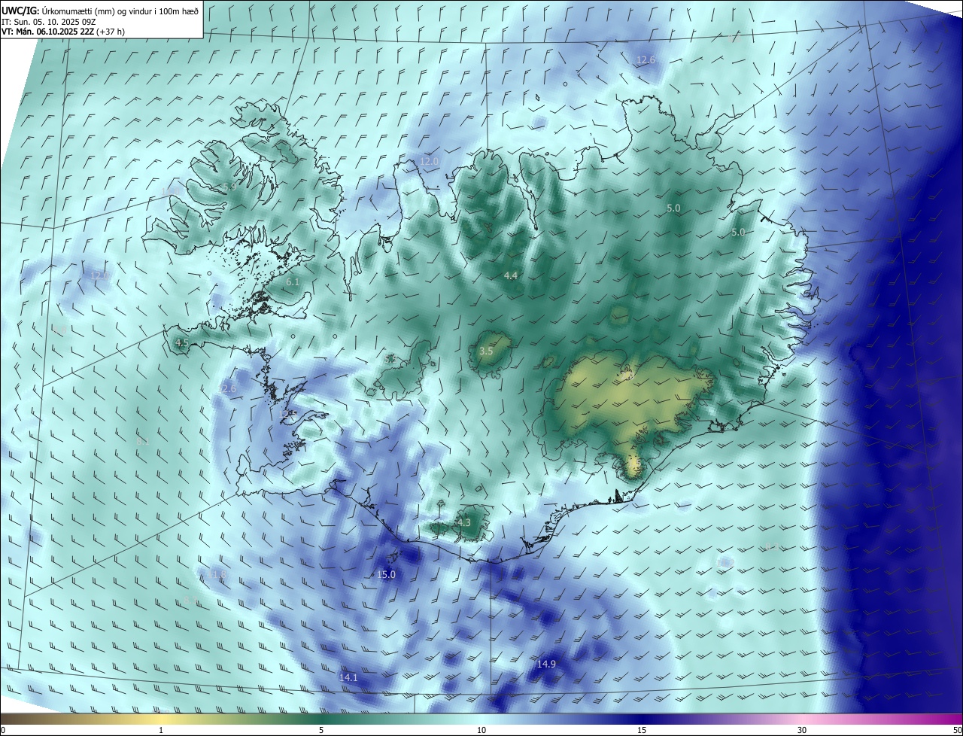The height and width of the screenshot is (736, 963).
Task: Click the 4.3 value label on the map
Action: click(x=463, y=522)
